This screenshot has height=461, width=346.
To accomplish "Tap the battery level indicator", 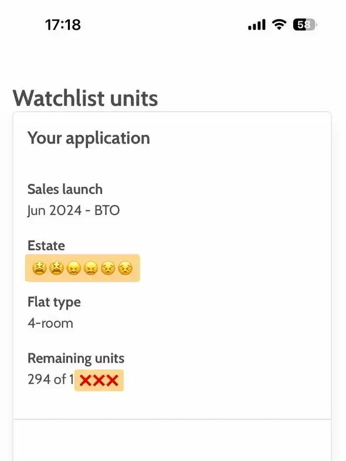I will click(x=305, y=25).
